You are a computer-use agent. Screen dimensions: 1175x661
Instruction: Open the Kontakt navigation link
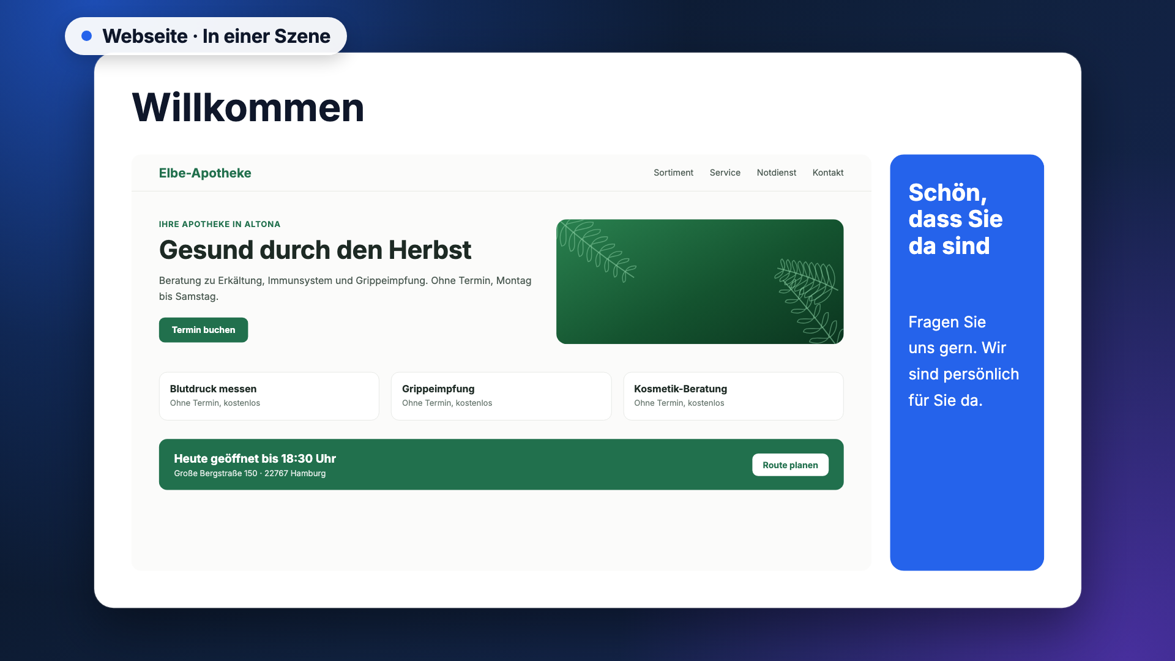827,173
